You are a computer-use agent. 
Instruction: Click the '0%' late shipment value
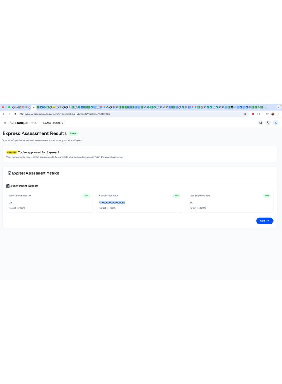tap(191, 203)
